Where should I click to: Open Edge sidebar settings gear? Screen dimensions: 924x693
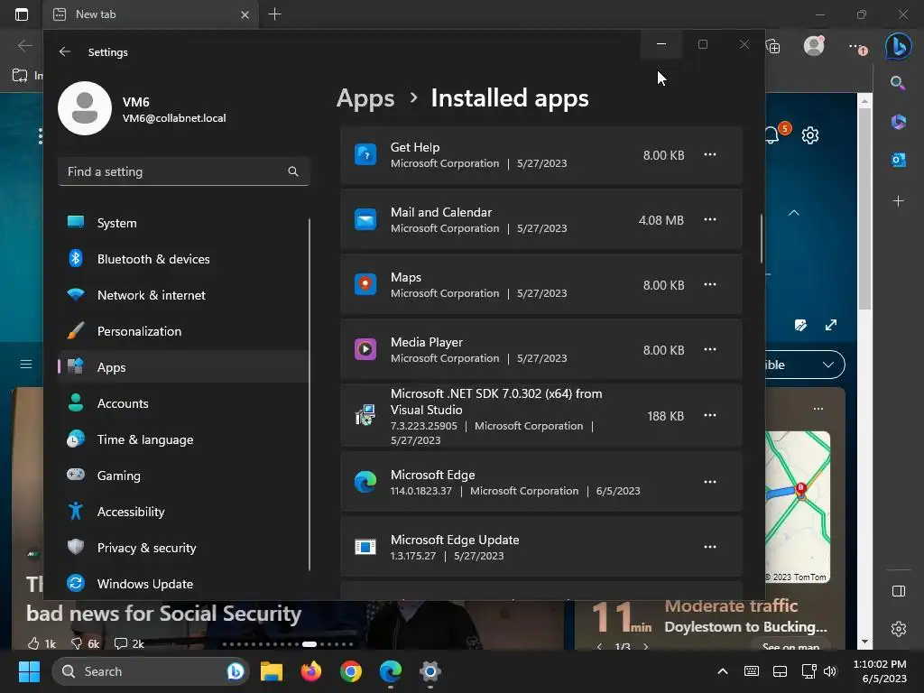899,629
